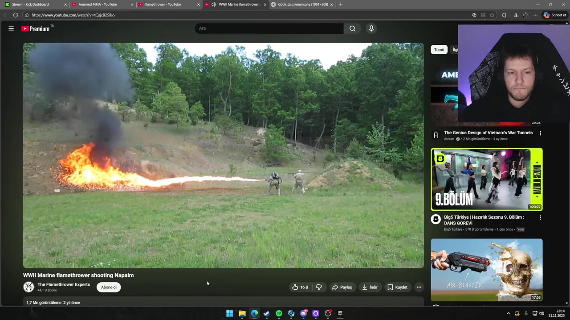Image resolution: width=570 pixels, height=320 pixels.
Task: Focus the YouTube search field Ara
Action: tap(269, 28)
